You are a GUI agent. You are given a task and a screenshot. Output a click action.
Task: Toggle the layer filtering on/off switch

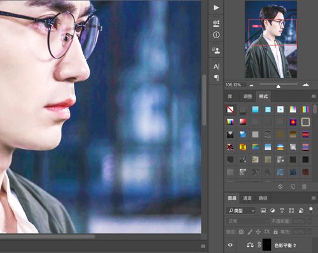(x=311, y=210)
